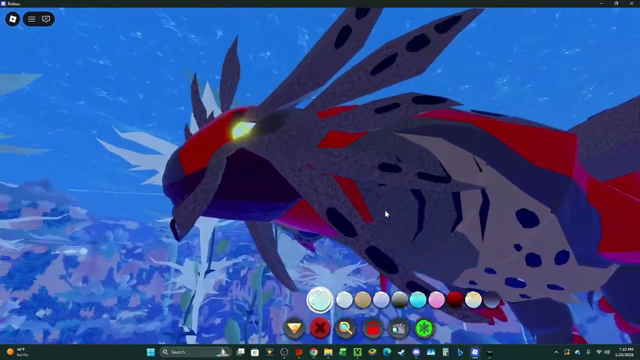Select the cyan color swatch

pyautogui.click(x=418, y=299)
